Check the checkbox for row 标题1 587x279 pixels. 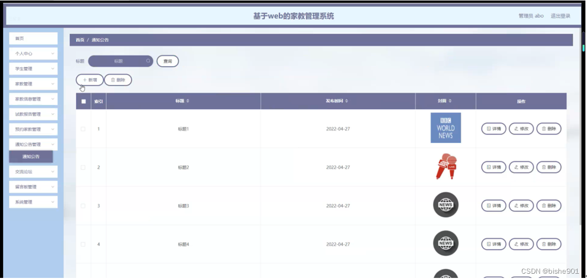(x=83, y=129)
